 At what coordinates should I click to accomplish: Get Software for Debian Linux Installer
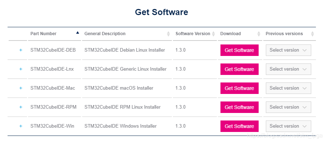[240, 50]
